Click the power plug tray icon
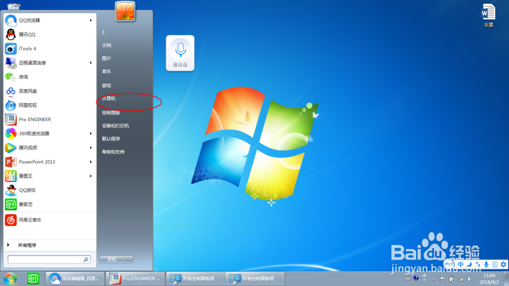 pyautogui.click(x=451, y=279)
